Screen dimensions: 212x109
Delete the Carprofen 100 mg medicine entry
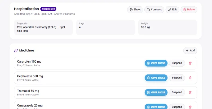[190, 63]
